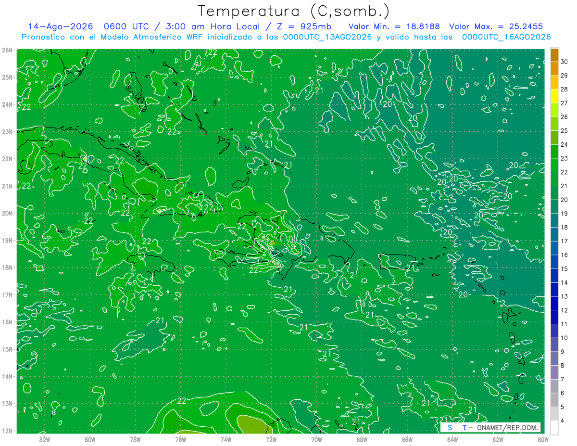Click the 68W longitude axis label
577x446 pixels.
click(362, 439)
